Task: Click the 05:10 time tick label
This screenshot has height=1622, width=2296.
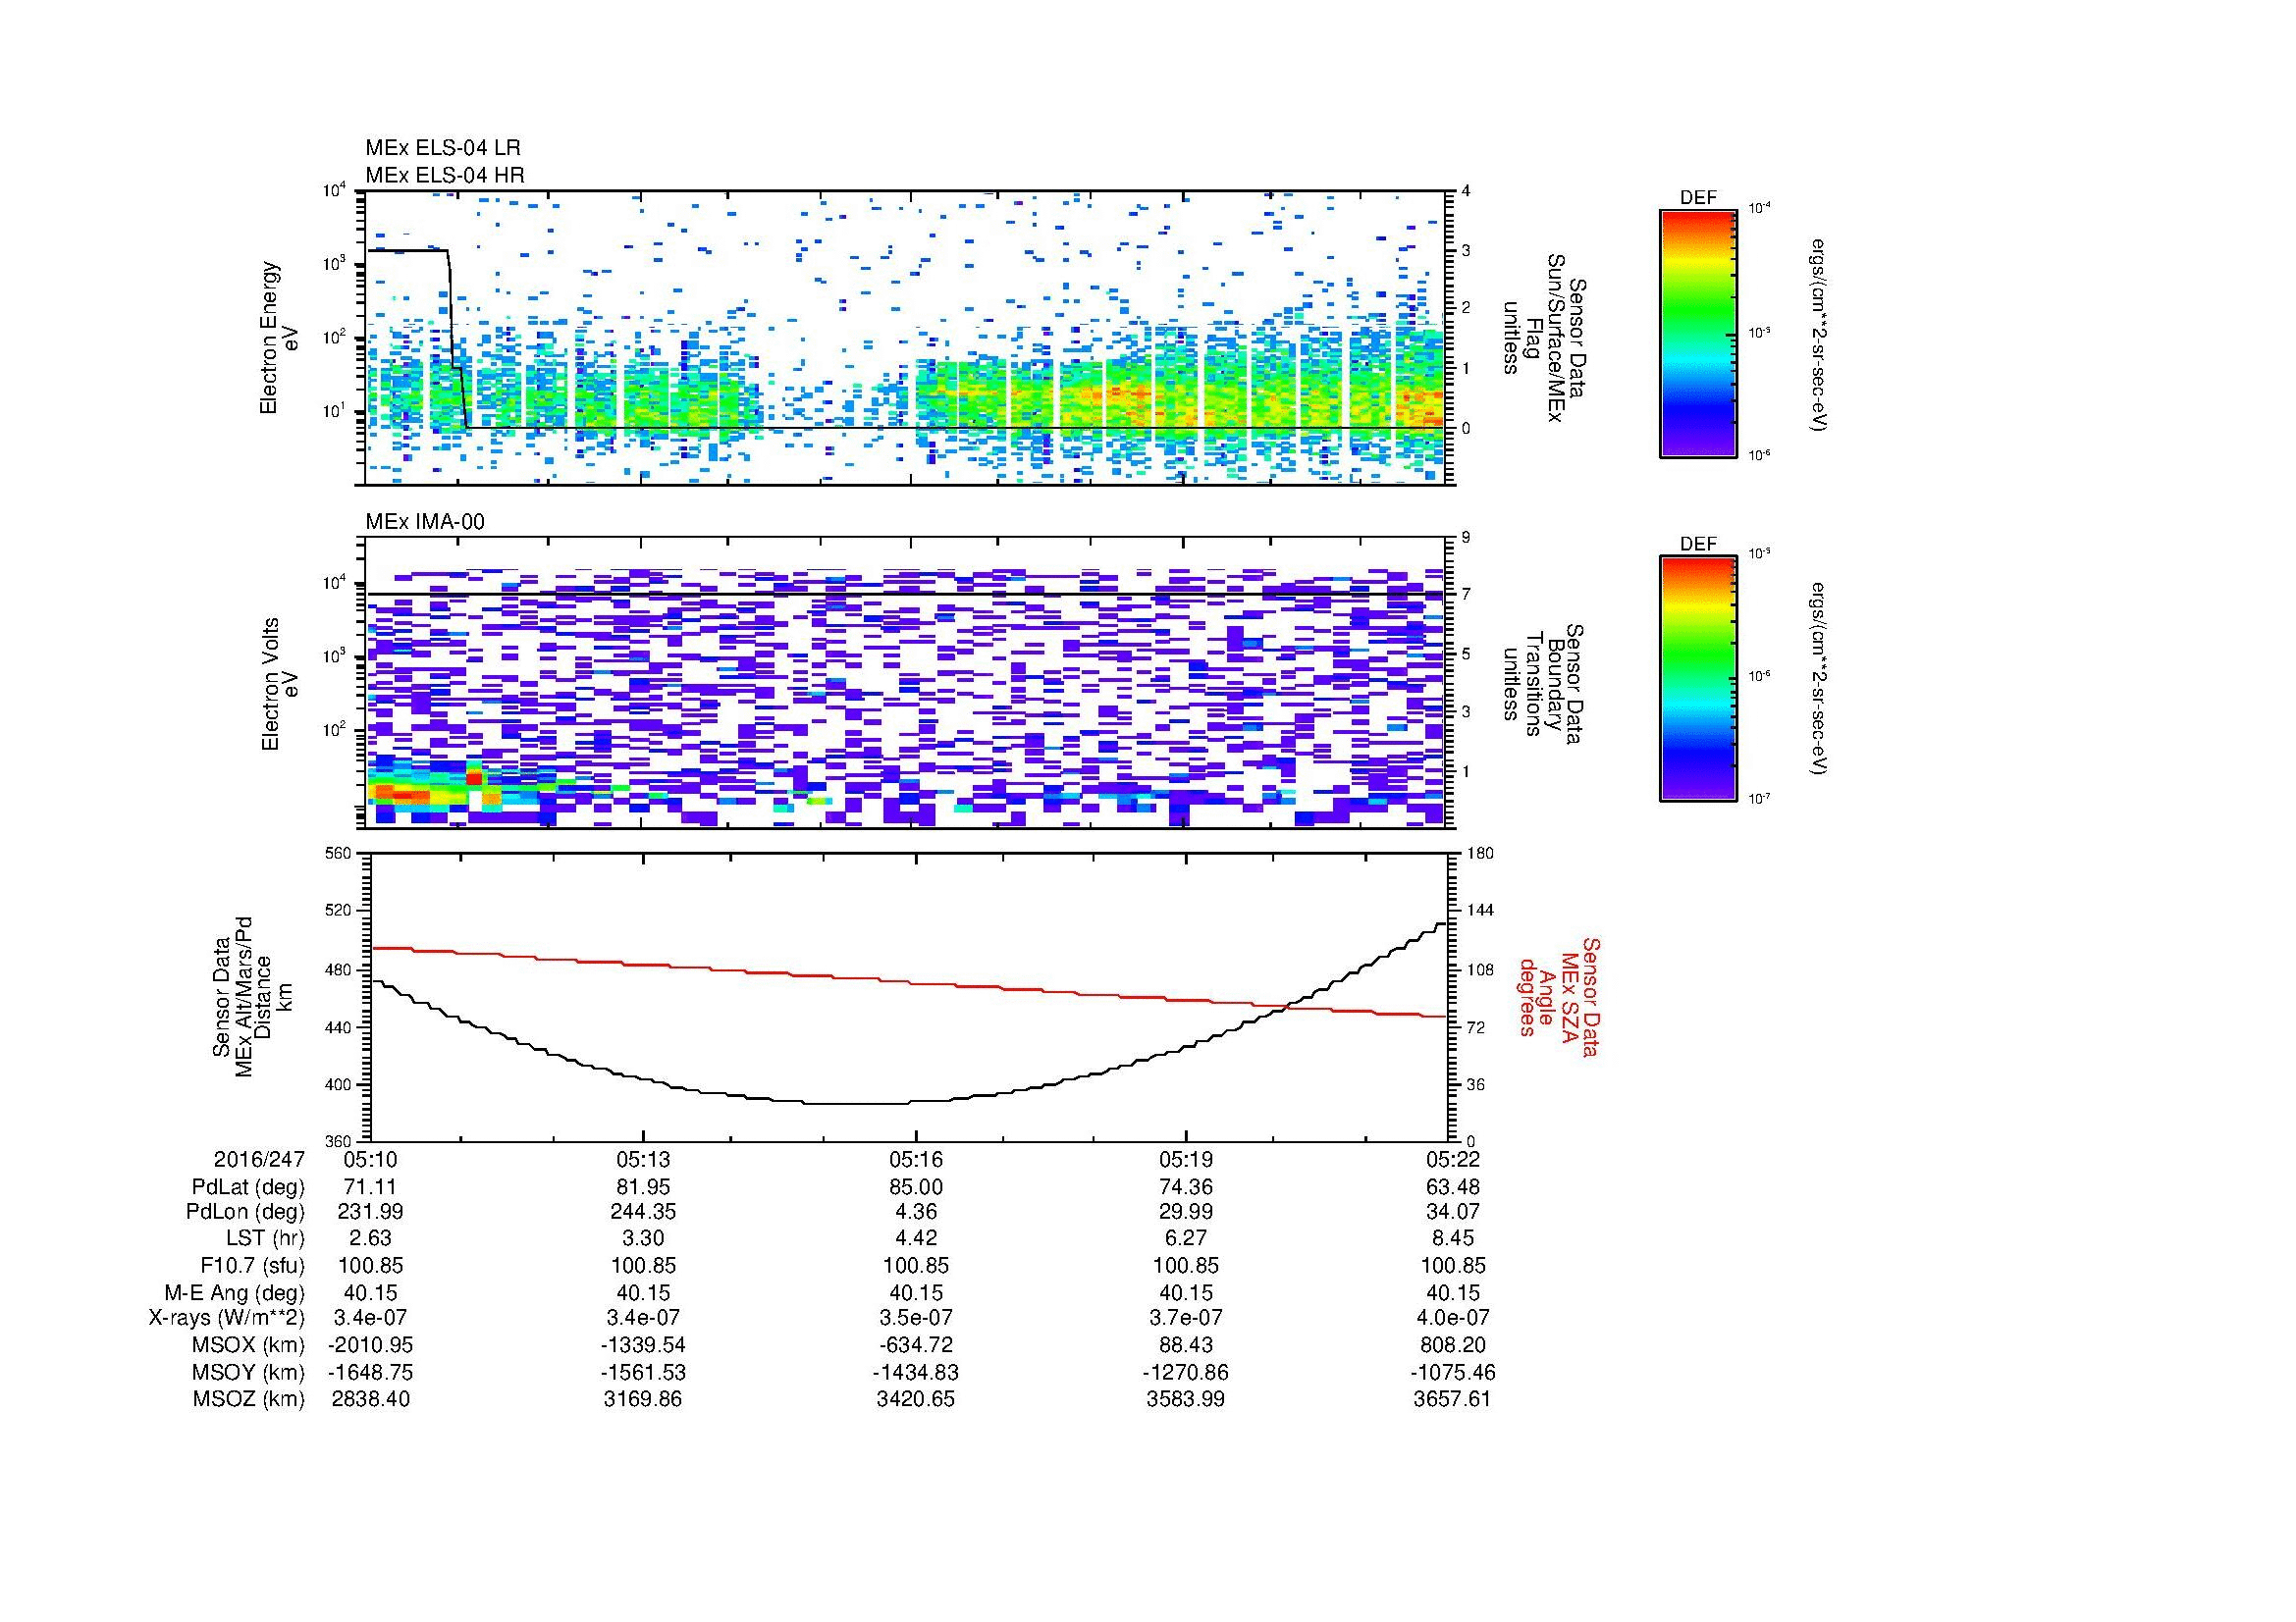Action: click(x=370, y=1159)
